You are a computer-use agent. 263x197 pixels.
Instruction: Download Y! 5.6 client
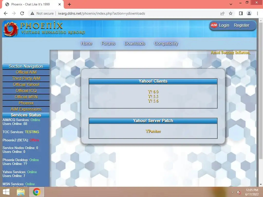[153, 101]
